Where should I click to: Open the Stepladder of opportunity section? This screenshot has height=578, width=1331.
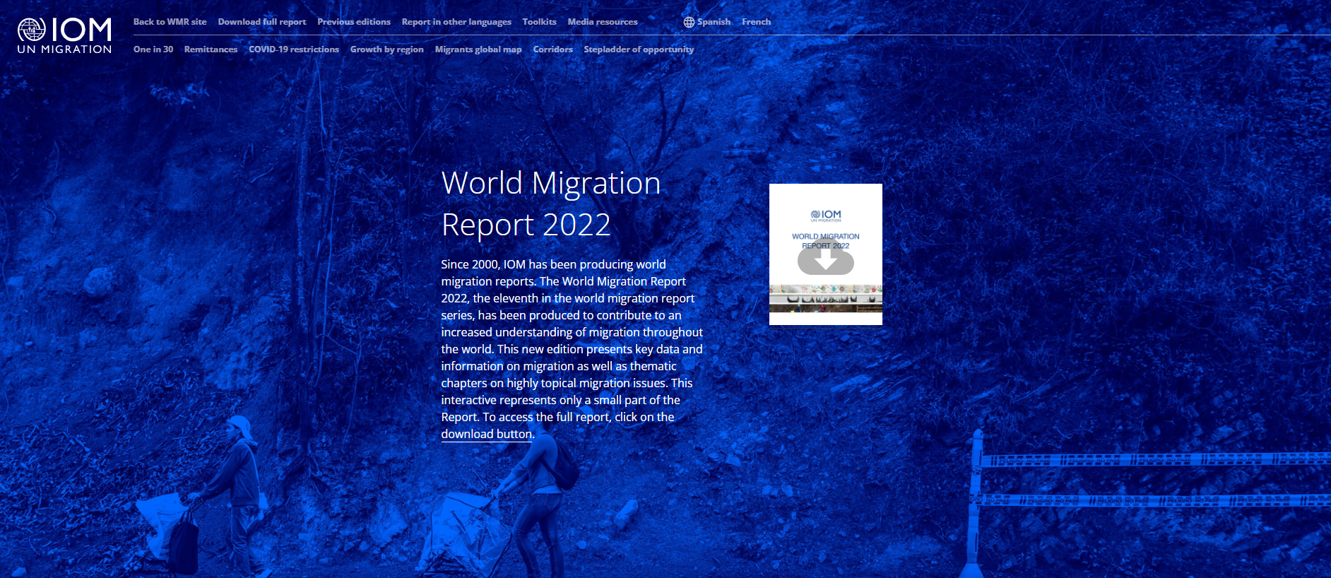[639, 49]
